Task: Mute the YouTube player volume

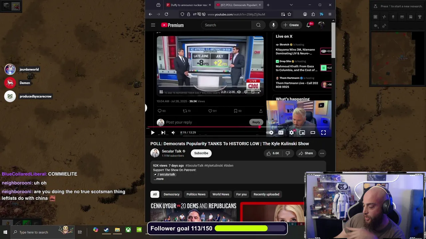Action: click(x=173, y=132)
